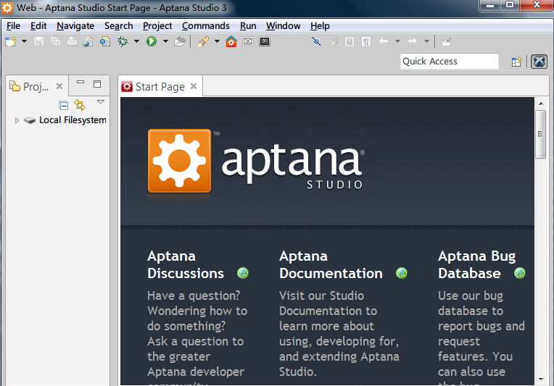
Task: Open the Commands menu
Action: (x=205, y=25)
